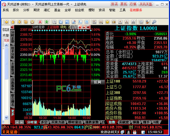Open the 期货 menu
The width and height of the screenshot is (170, 136).
(x=37, y=10)
